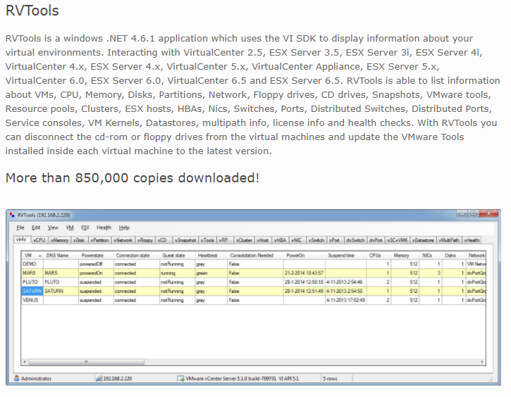The height and width of the screenshot is (397, 511).
Task: Click the 4-11-2013 17:02:49 suspend time cell
Action: point(346,300)
